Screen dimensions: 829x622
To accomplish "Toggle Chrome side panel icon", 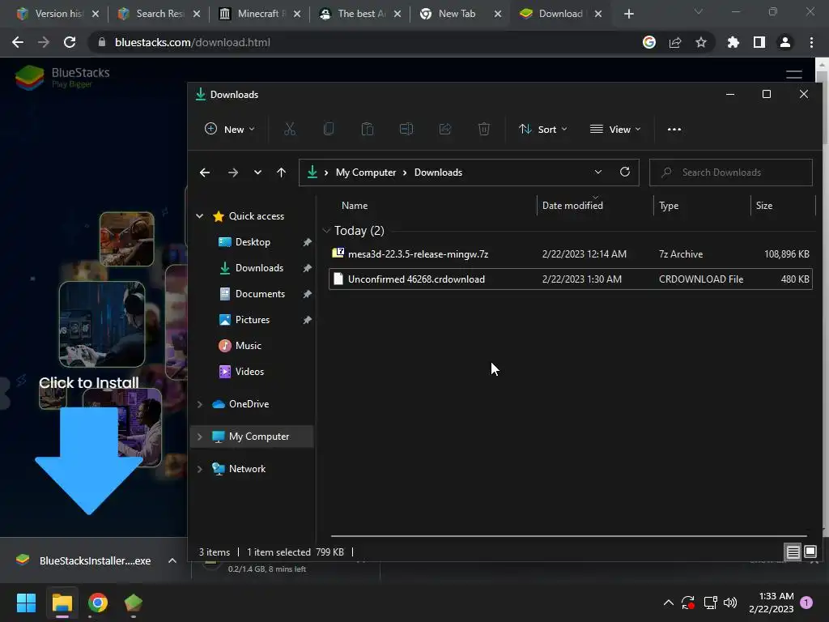I will click(759, 42).
